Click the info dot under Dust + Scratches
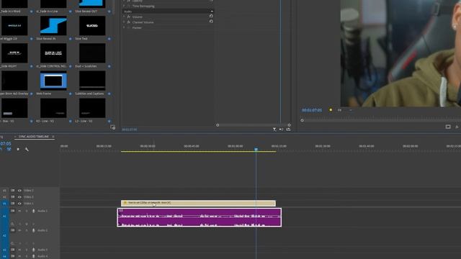This screenshot has width=461, height=259. click(x=109, y=66)
